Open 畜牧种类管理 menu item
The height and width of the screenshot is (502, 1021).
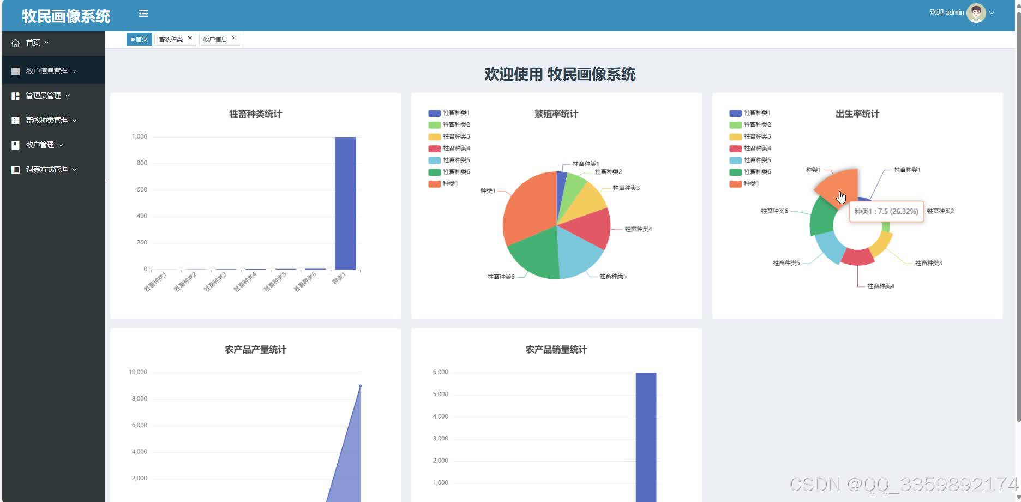(x=53, y=121)
